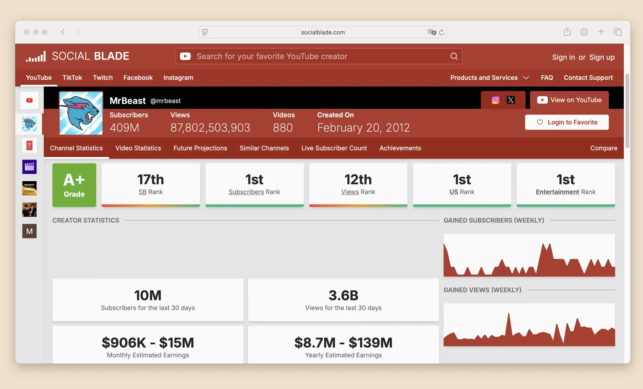Select the MrBeast avatar in sidebar
Screen dimensions: 643x389
(x=29, y=124)
